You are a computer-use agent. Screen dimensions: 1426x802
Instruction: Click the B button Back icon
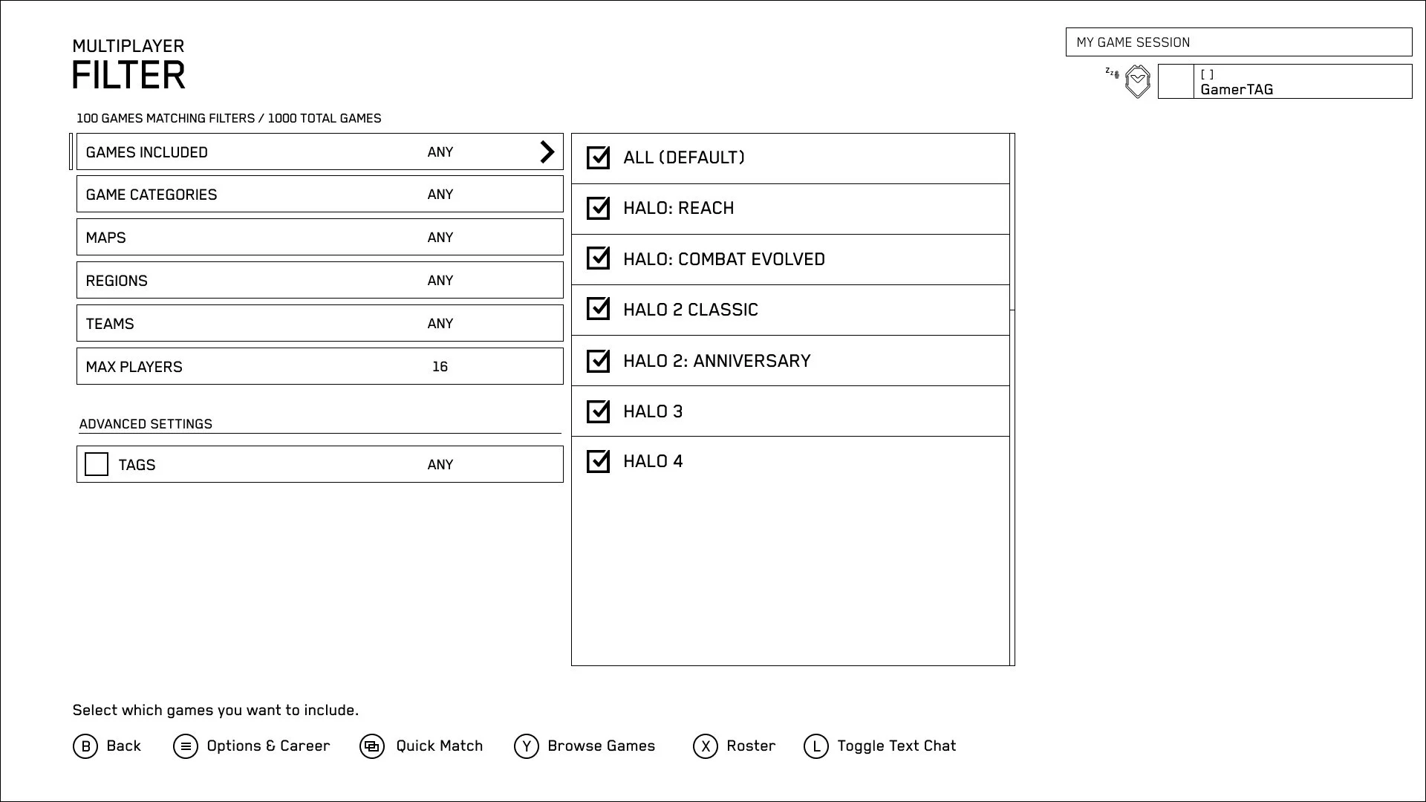click(85, 746)
